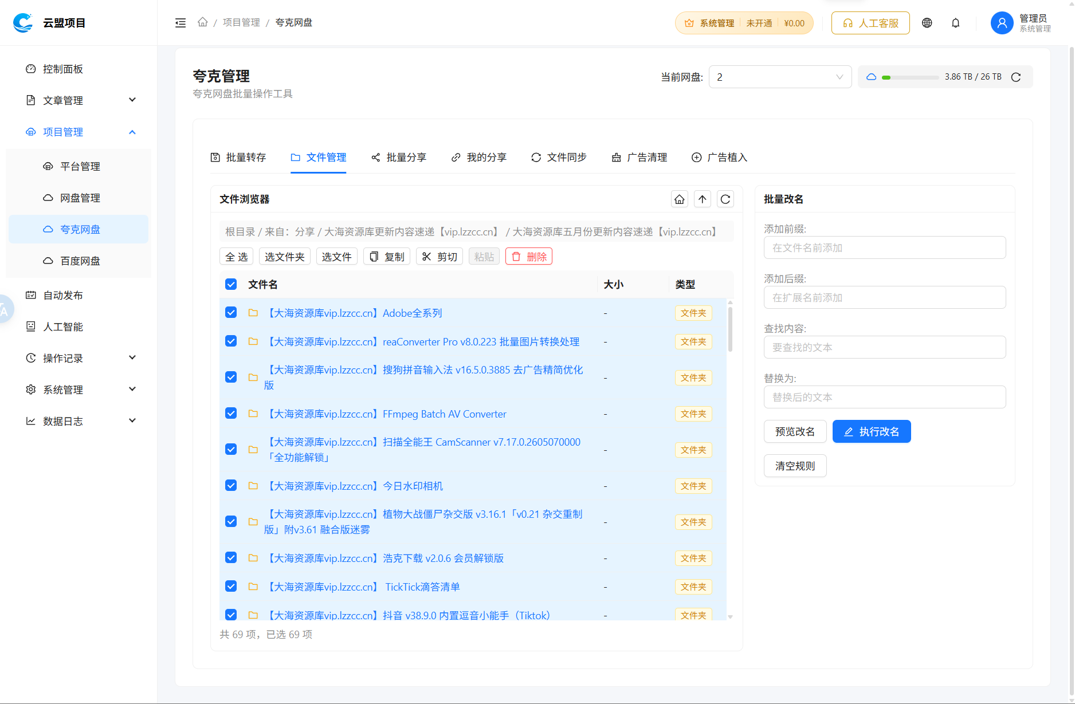
Task: Open 平台管理 in the sidebar
Action: pos(79,166)
